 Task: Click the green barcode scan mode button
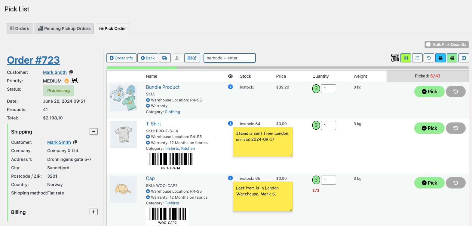click(406, 58)
